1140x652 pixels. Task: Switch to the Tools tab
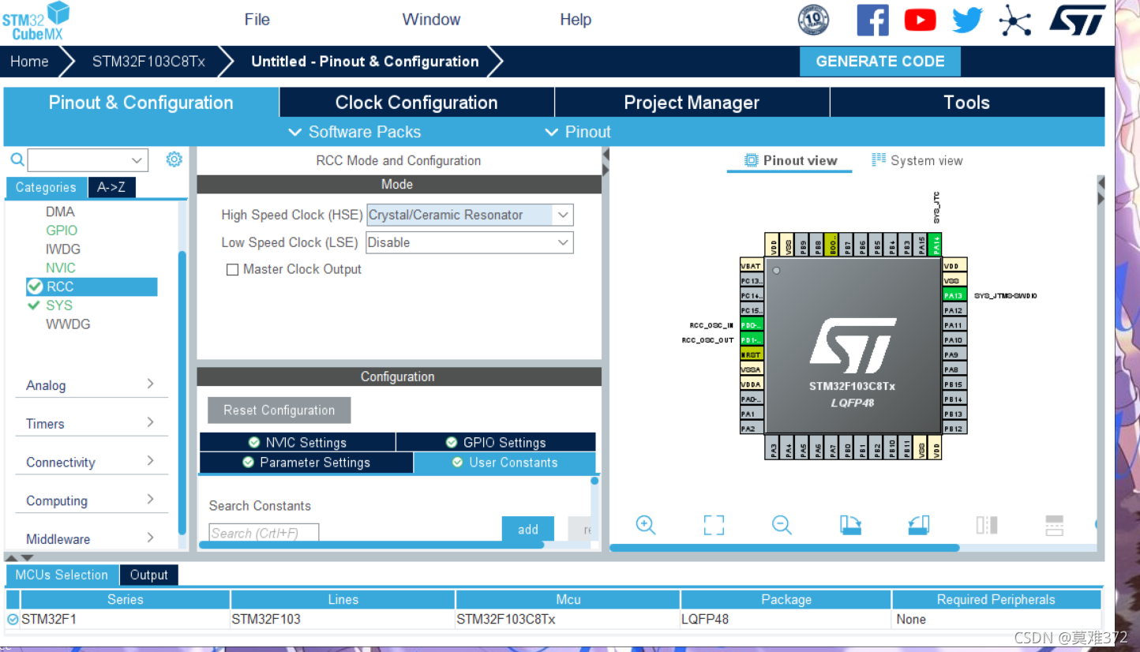967,103
